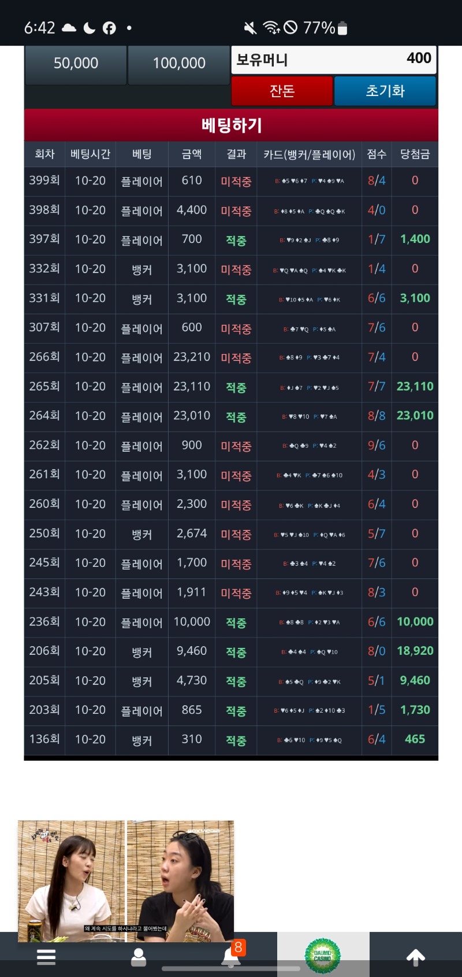Tap the Daumid Casino logo icon
The image size is (462, 977).
click(323, 956)
